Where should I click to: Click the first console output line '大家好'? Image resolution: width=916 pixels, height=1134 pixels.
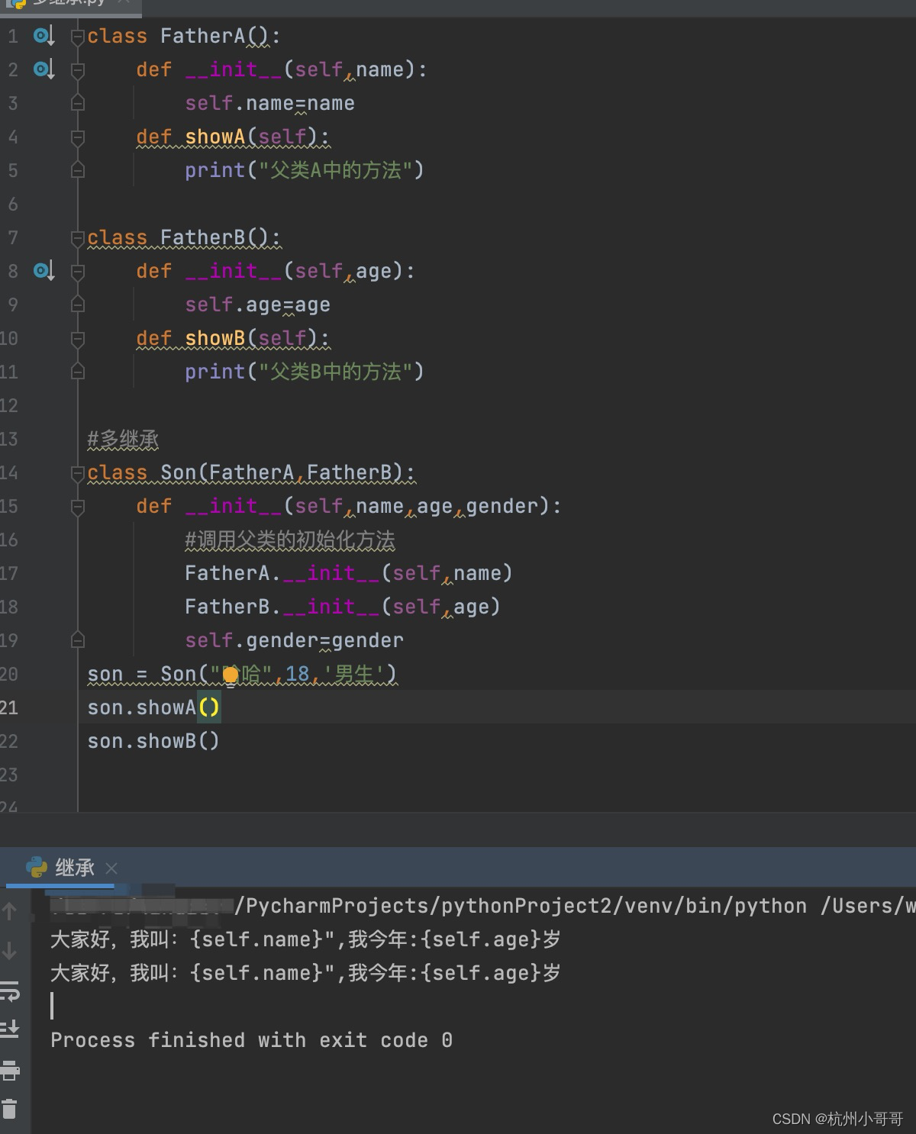point(305,939)
